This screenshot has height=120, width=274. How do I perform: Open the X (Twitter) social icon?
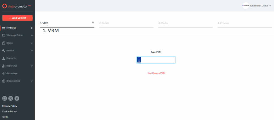11,98
